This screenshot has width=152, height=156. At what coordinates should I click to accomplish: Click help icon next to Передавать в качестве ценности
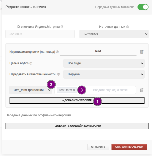coord(58,74)
